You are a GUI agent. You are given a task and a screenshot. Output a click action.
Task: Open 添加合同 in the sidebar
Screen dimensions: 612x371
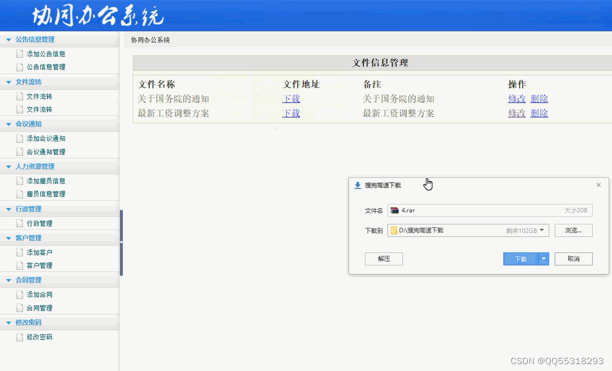pyautogui.click(x=39, y=294)
